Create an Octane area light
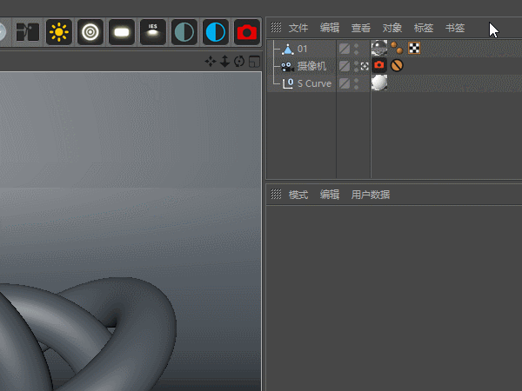The width and height of the screenshot is (522, 391). point(122,32)
